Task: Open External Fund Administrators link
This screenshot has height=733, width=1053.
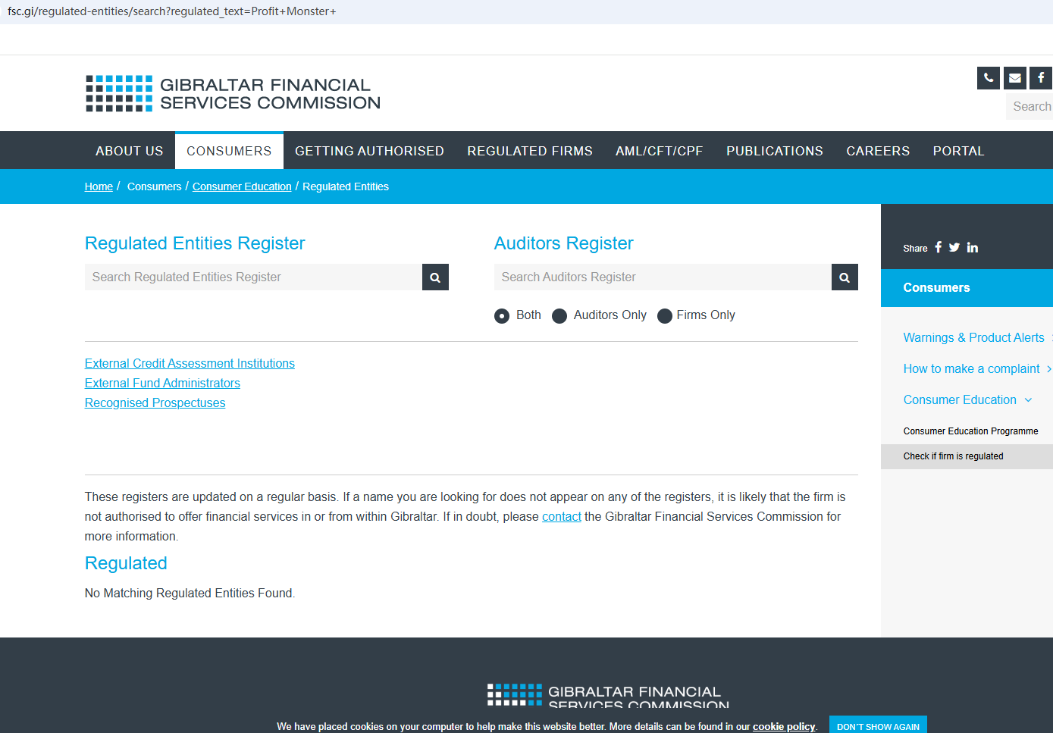Action: [x=162, y=384]
